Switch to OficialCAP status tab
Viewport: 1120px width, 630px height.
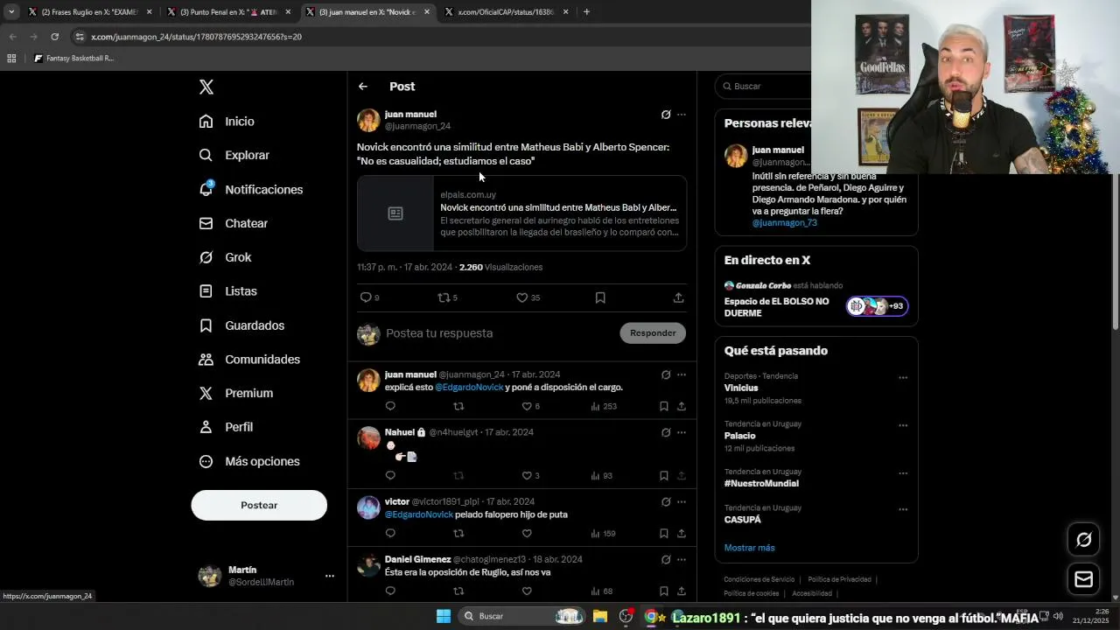click(506, 12)
